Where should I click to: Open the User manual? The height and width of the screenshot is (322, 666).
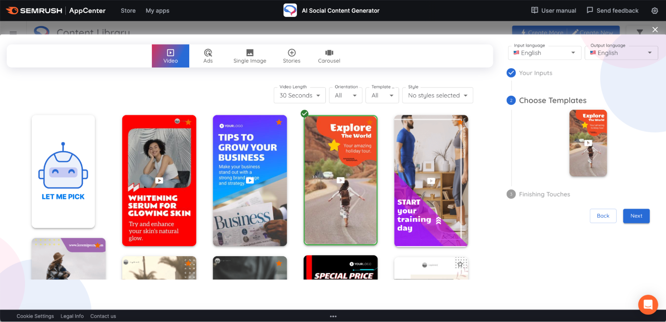click(553, 10)
